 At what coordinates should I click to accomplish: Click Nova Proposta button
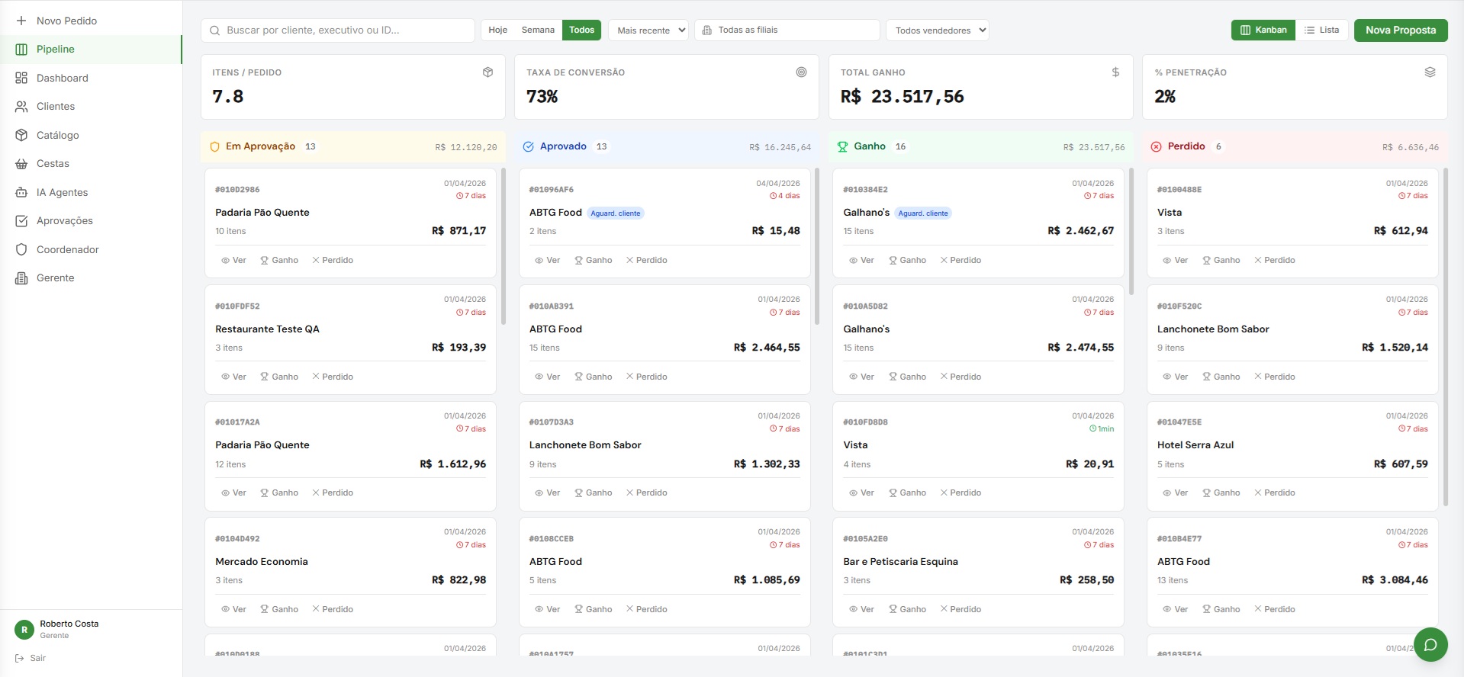click(1401, 30)
